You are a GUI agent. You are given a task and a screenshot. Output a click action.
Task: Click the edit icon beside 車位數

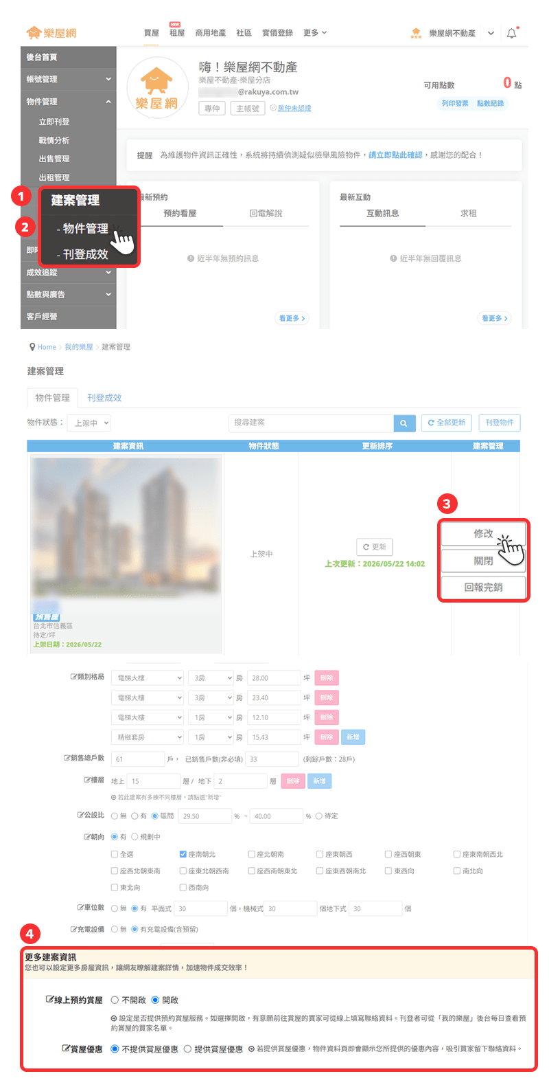[80, 908]
